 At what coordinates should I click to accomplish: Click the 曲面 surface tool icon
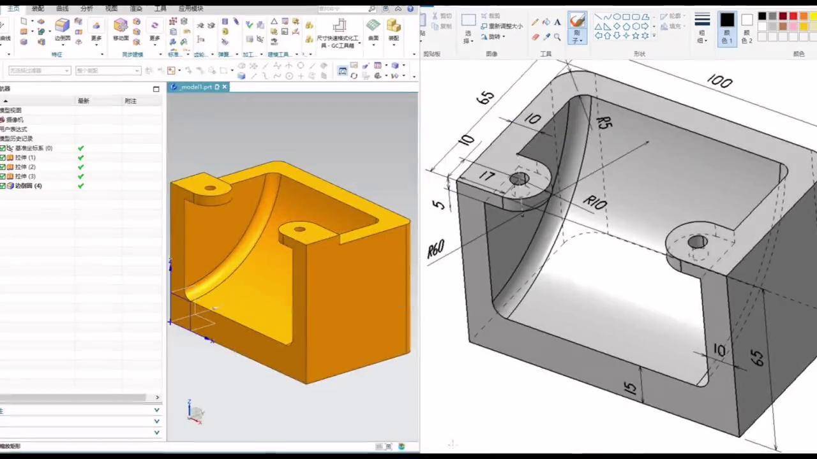(373, 25)
